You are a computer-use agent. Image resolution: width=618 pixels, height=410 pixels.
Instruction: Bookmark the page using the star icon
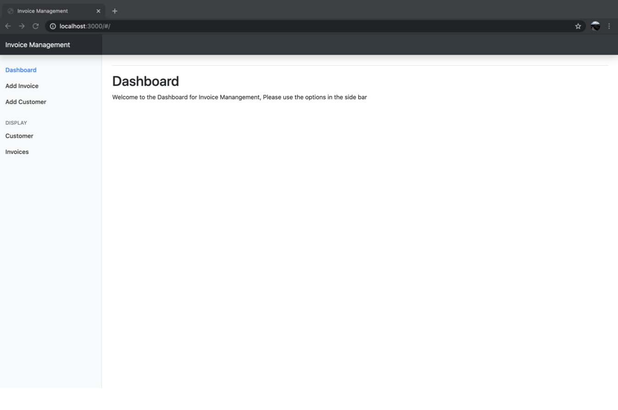click(578, 26)
